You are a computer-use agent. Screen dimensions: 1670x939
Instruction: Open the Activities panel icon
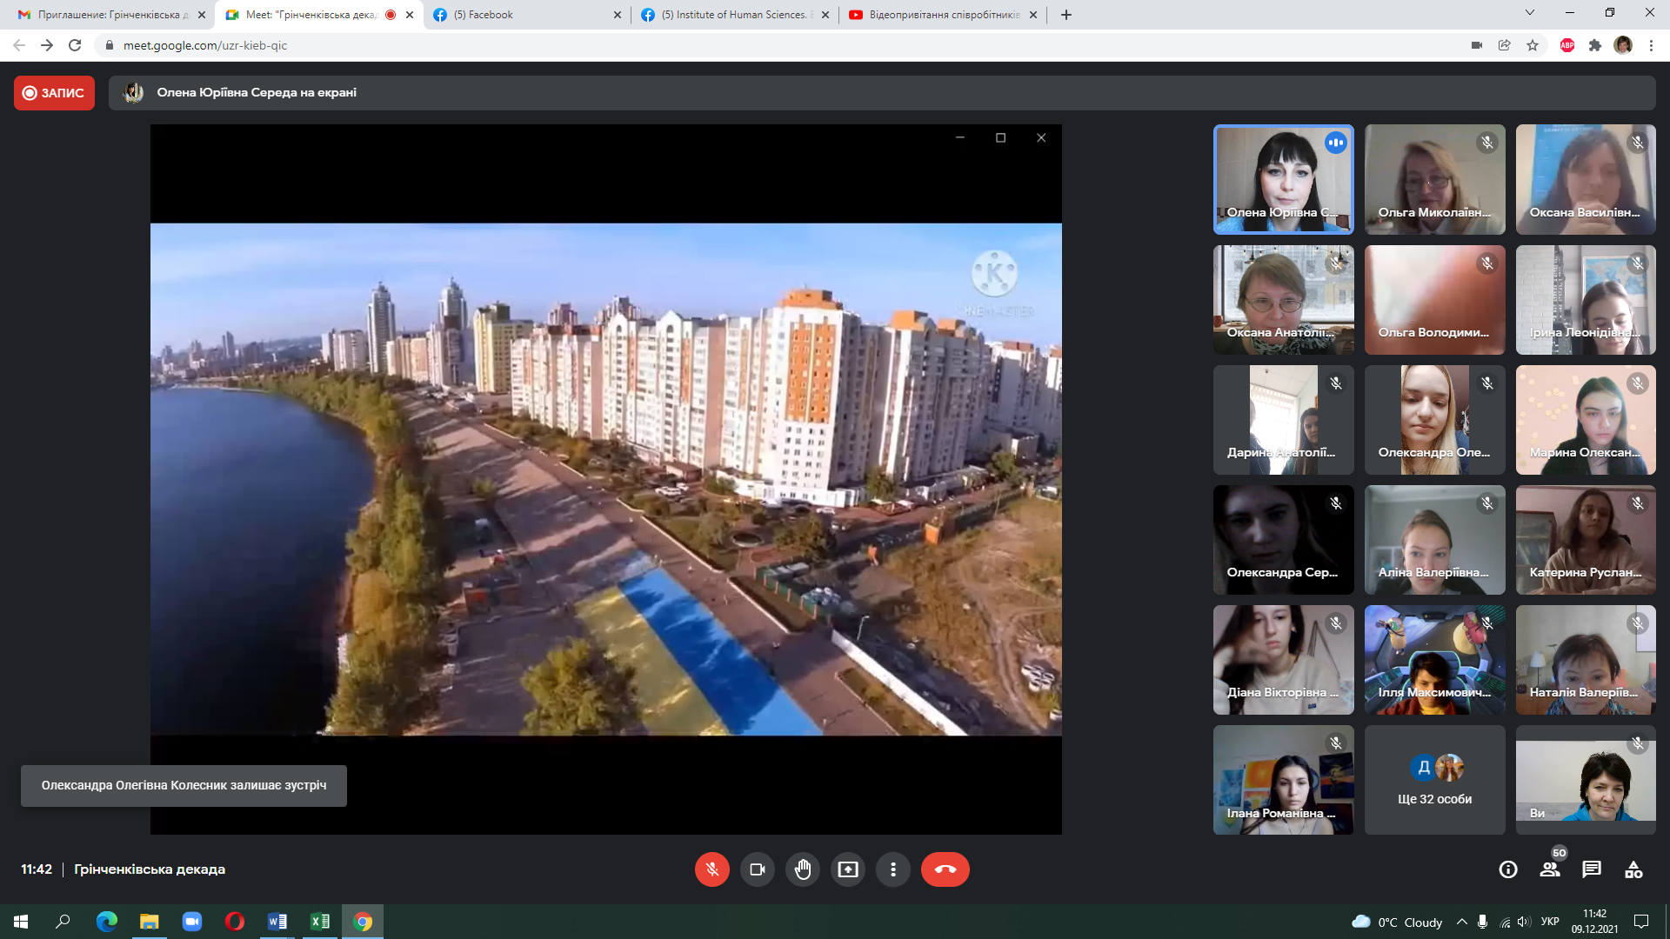[x=1633, y=869]
